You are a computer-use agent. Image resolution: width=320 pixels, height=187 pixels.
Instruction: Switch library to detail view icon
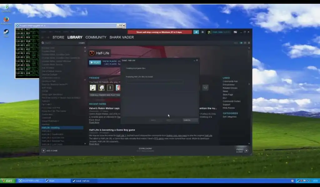(241, 43)
